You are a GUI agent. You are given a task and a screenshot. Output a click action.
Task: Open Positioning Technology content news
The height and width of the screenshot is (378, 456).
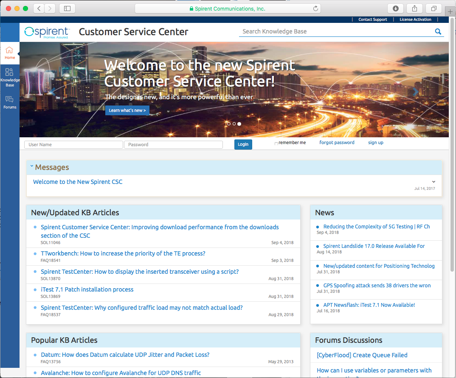tap(379, 266)
